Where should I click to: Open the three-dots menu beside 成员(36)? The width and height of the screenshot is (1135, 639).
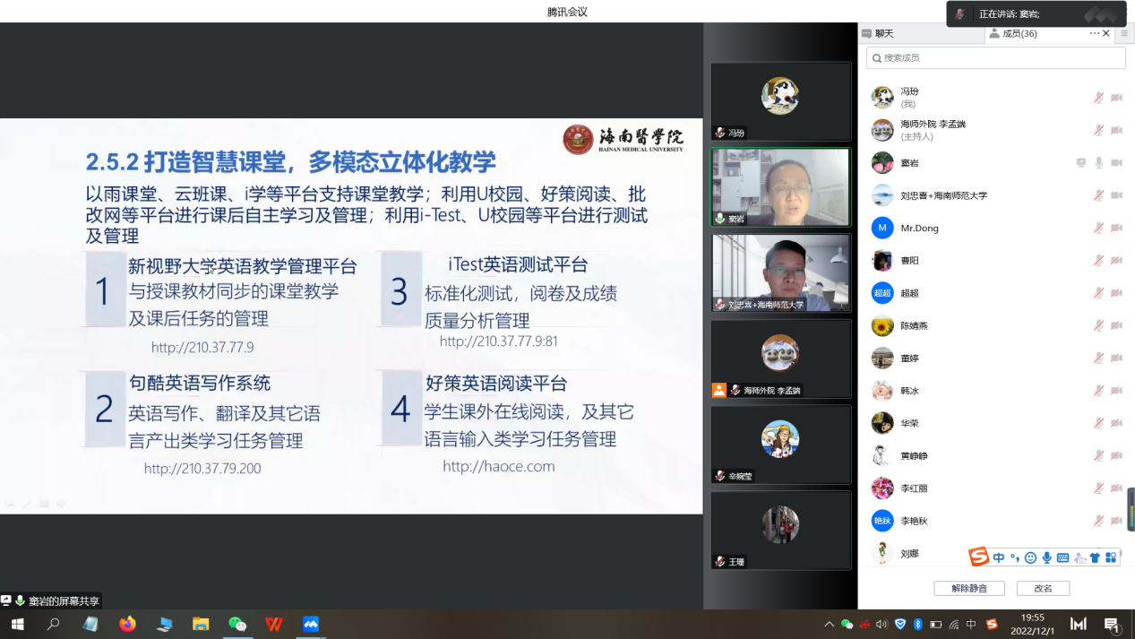(x=1094, y=33)
